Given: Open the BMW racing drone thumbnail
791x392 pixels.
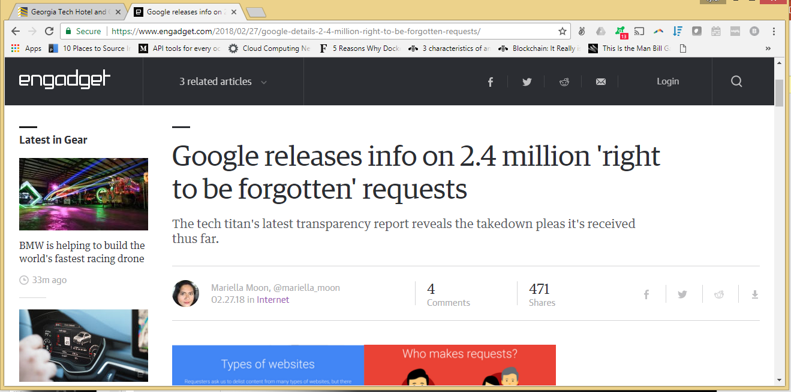Looking at the screenshot, I should (83, 194).
